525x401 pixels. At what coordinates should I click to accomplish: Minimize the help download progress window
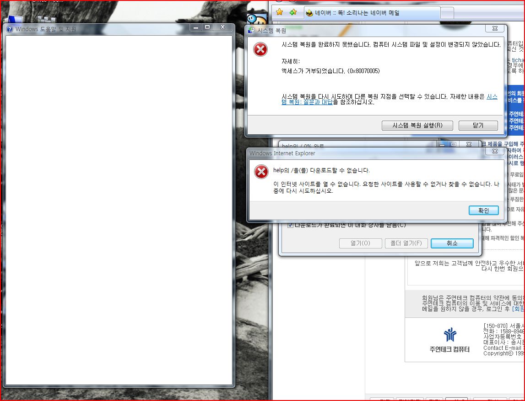pyautogui.click(x=442, y=144)
